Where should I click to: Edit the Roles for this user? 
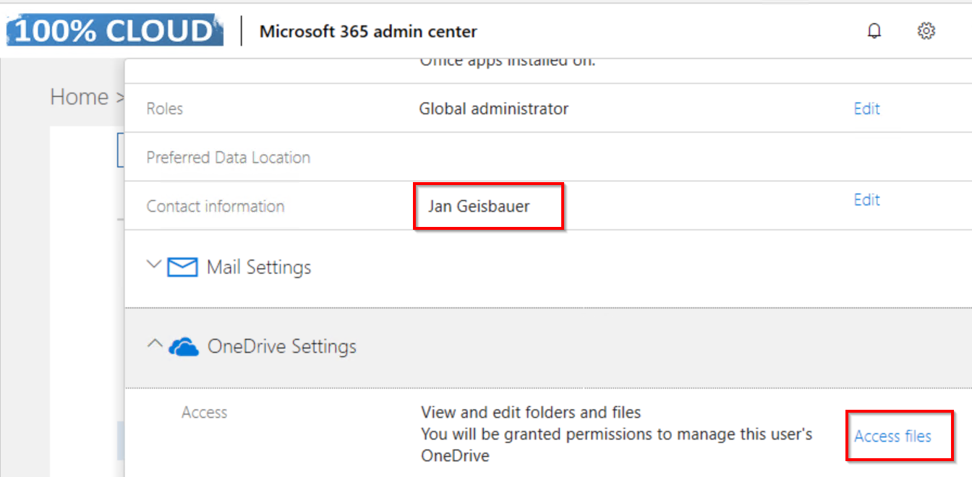pyautogui.click(x=866, y=109)
